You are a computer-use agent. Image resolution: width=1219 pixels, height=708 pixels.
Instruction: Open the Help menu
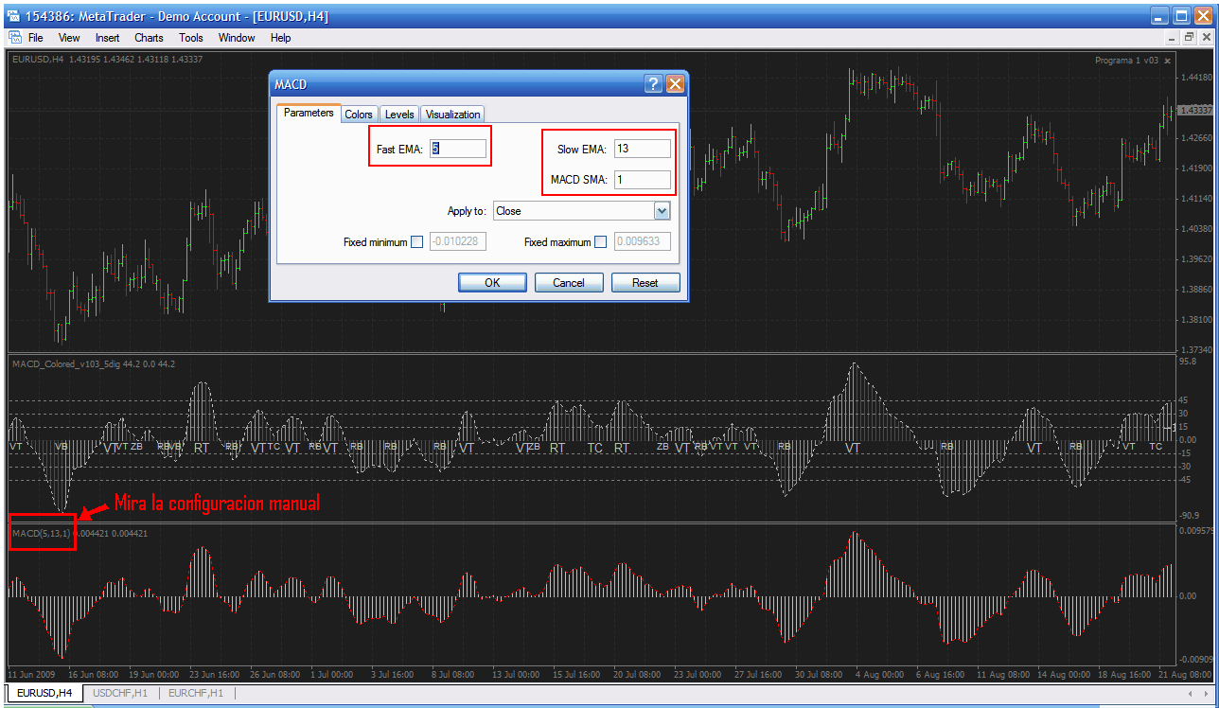(x=281, y=38)
